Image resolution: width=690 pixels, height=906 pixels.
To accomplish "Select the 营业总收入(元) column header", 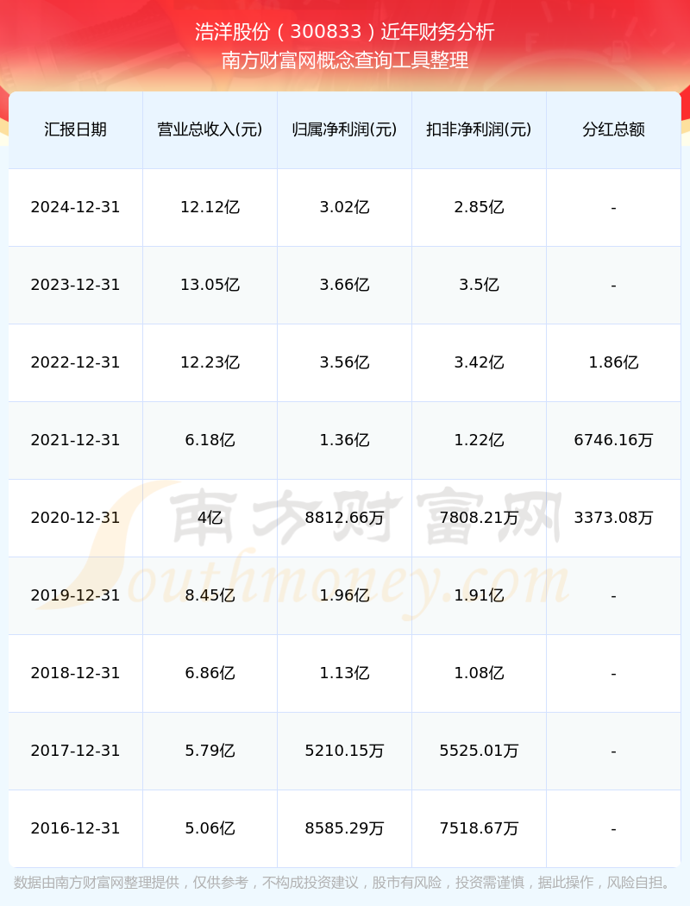I will point(210,129).
